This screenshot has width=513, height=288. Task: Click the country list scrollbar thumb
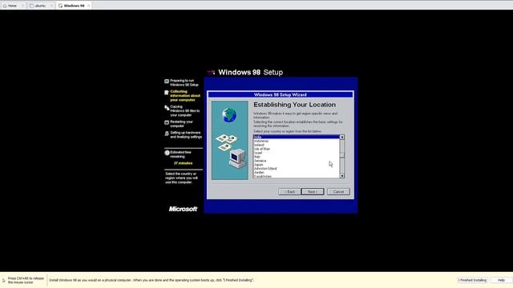[x=342, y=155]
